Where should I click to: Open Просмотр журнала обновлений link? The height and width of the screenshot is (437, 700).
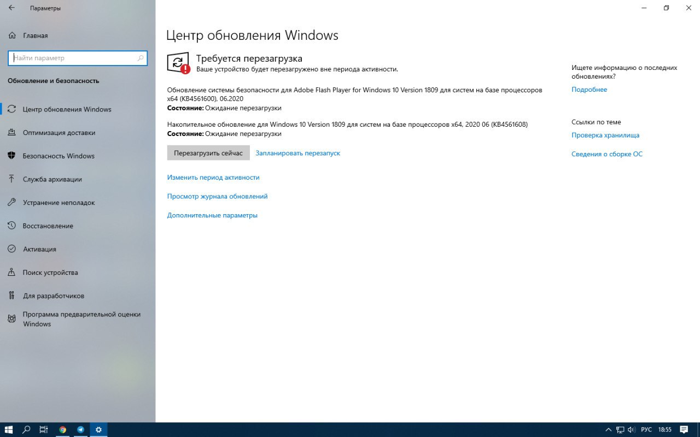tap(217, 196)
